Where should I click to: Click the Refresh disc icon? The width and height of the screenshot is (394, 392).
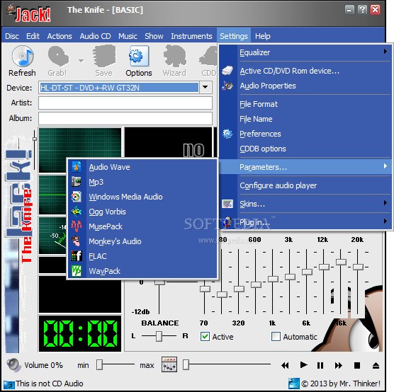(23, 57)
